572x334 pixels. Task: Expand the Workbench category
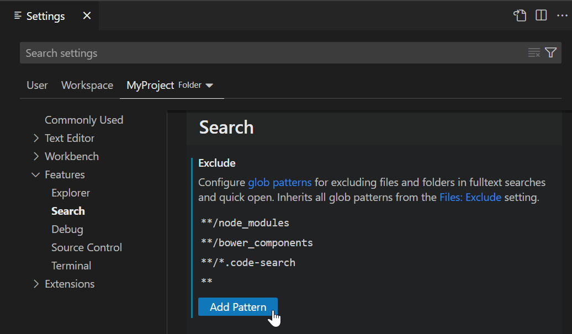[36, 156]
